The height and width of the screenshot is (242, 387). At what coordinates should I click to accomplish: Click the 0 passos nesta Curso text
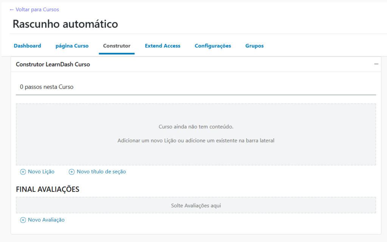coord(46,87)
